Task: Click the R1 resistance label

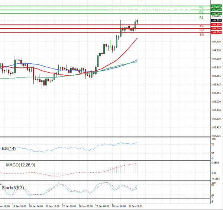Action: tap(201, 17)
